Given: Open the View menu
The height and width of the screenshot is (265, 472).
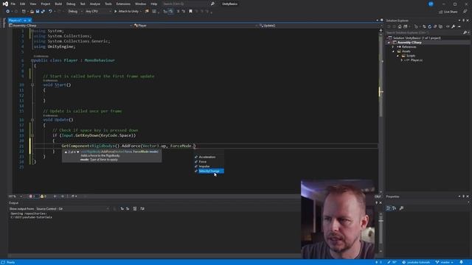Looking at the screenshot, I should click(32, 4).
